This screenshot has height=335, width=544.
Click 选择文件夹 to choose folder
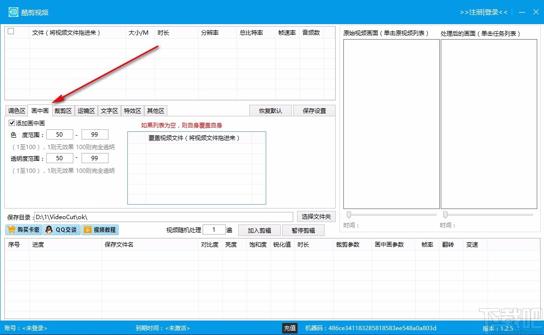[316, 217]
